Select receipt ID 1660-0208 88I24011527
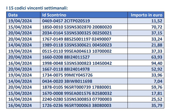Viewport: 172px width, 111px height. tap(66, 57)
